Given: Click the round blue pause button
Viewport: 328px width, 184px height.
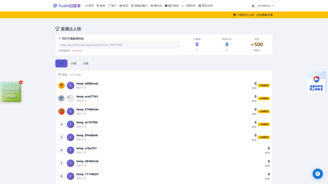Looking at the screenshot, I should (318, 174).
